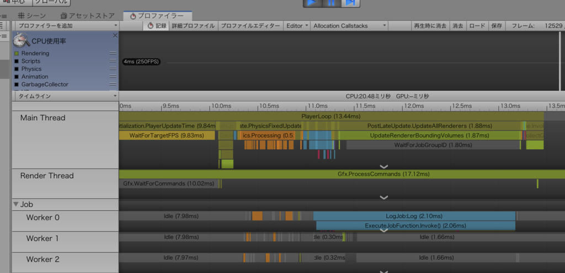Select WaitForJobGroupID (1.80ms) sample
Screen dimensions: 565x273
(x=433, y=145)
